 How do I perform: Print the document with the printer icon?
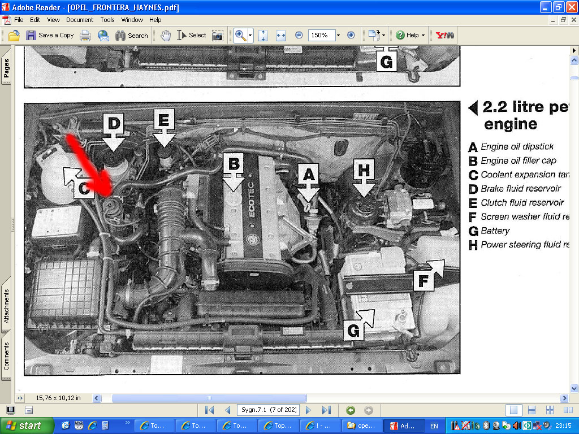pyautogui.click(x=85, y=36)
